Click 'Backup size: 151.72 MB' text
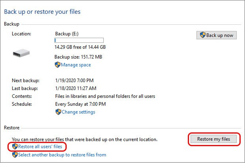Screen dimensions: 245x163 78,57
